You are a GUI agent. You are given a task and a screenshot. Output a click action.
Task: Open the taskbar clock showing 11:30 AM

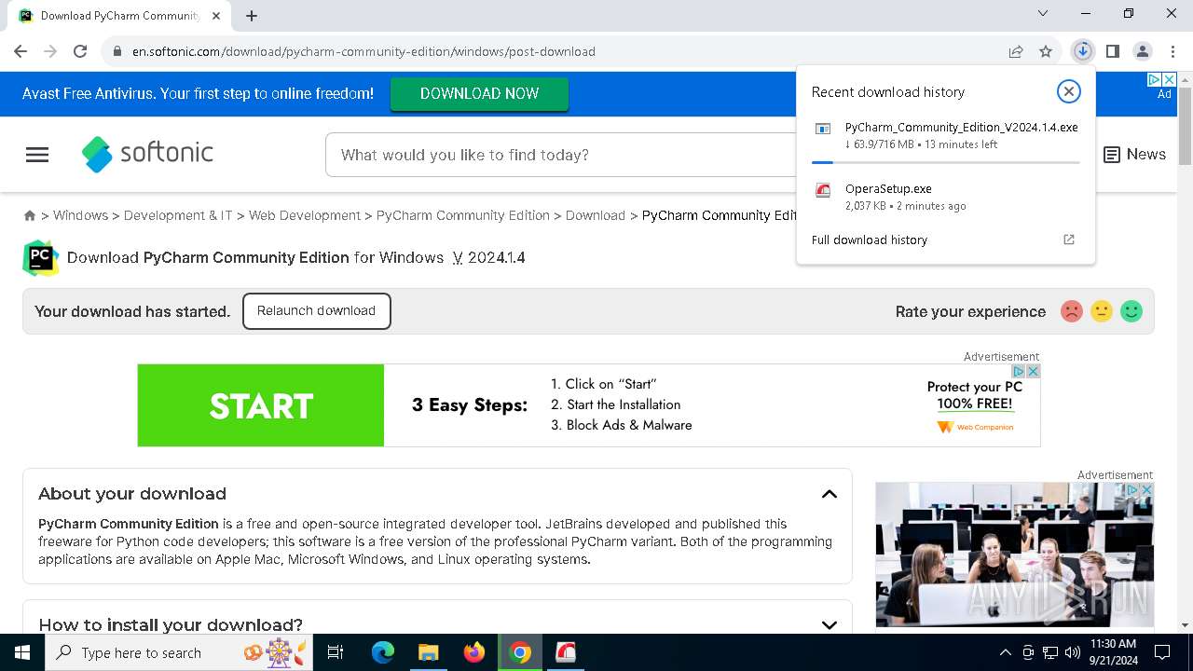coord(1113,652)
